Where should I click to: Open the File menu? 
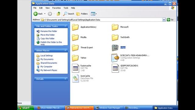point(35,8)
